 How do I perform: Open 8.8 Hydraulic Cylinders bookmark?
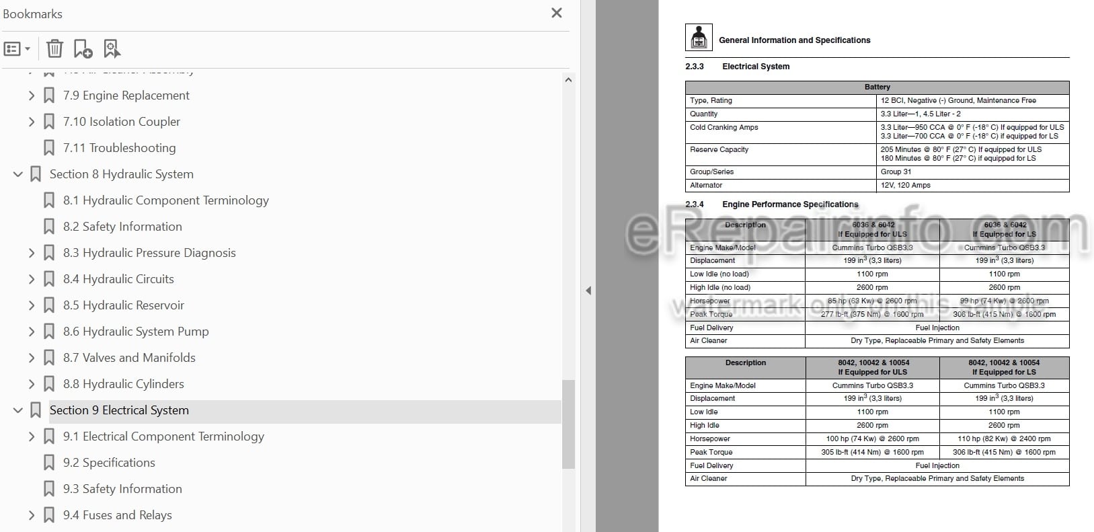tap(124, 384)
